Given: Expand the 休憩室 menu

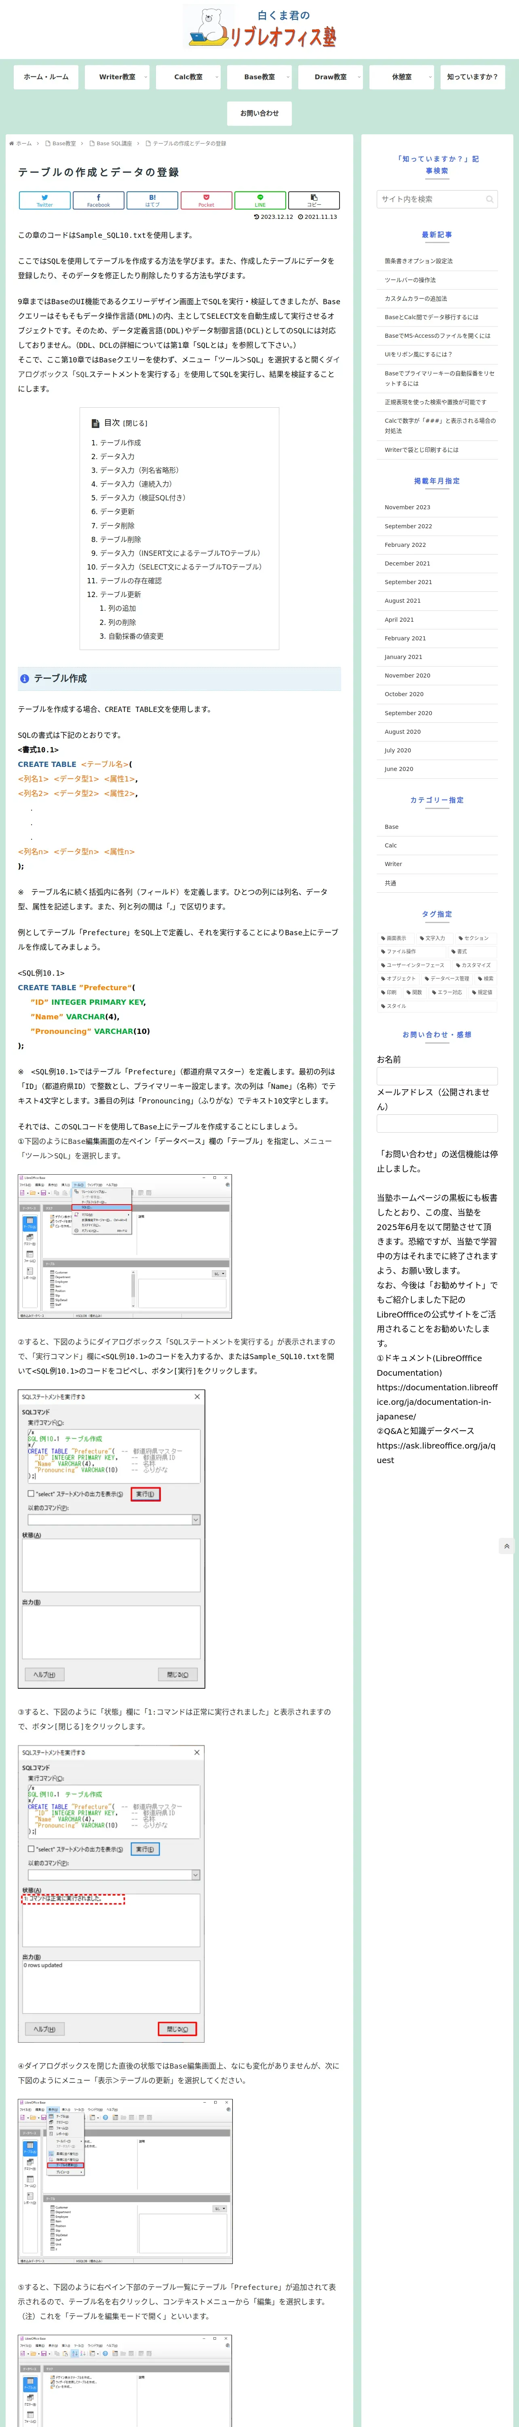Looking at the screenshot, I should pos(402,77).
